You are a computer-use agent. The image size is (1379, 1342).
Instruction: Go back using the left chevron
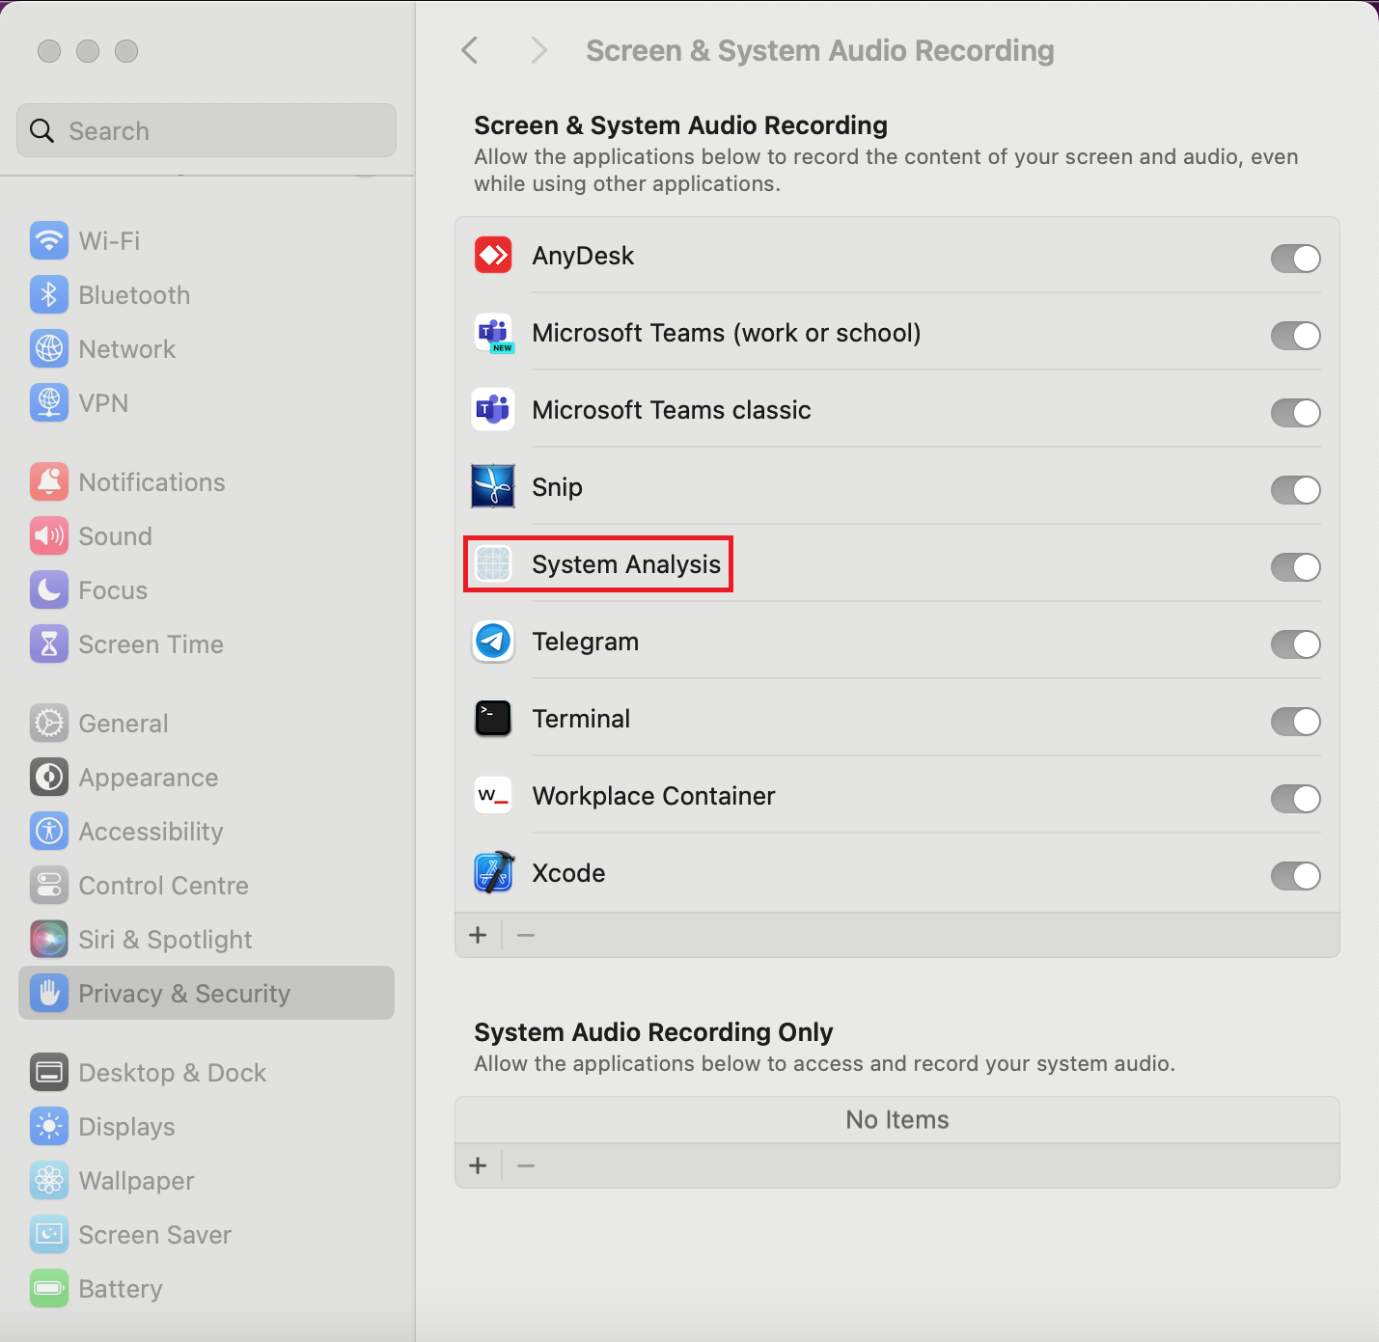click(x=470, y=50)
